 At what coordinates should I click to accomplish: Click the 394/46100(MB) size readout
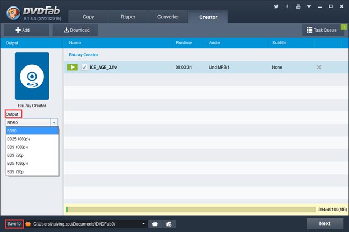[332, 209]
